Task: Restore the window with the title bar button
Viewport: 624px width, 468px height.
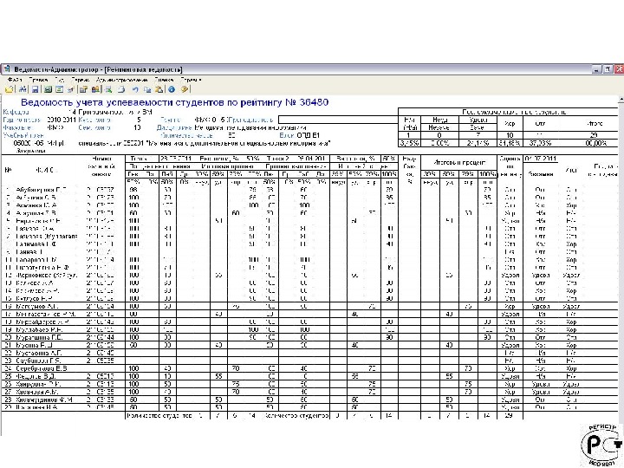Action: tap(608, 69)
